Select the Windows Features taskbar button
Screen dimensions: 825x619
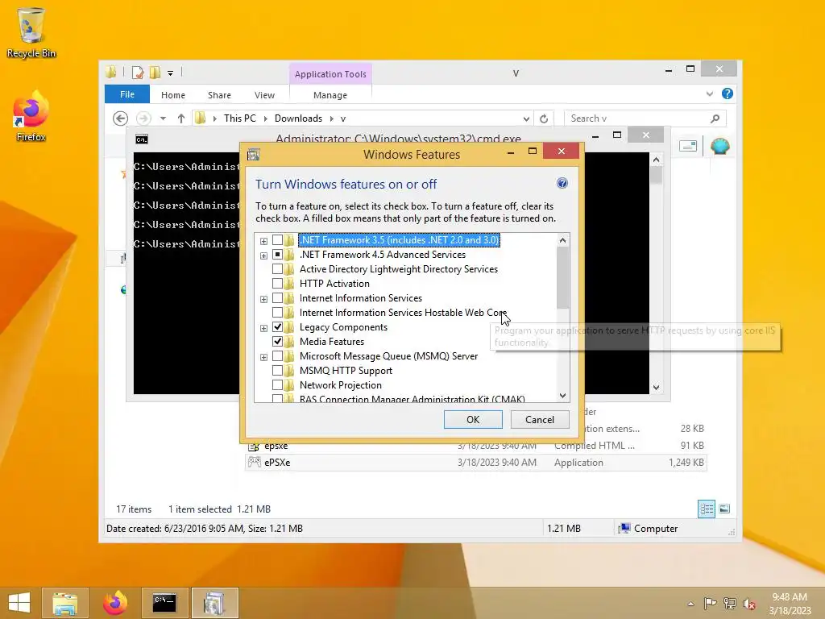pos(214,603)
